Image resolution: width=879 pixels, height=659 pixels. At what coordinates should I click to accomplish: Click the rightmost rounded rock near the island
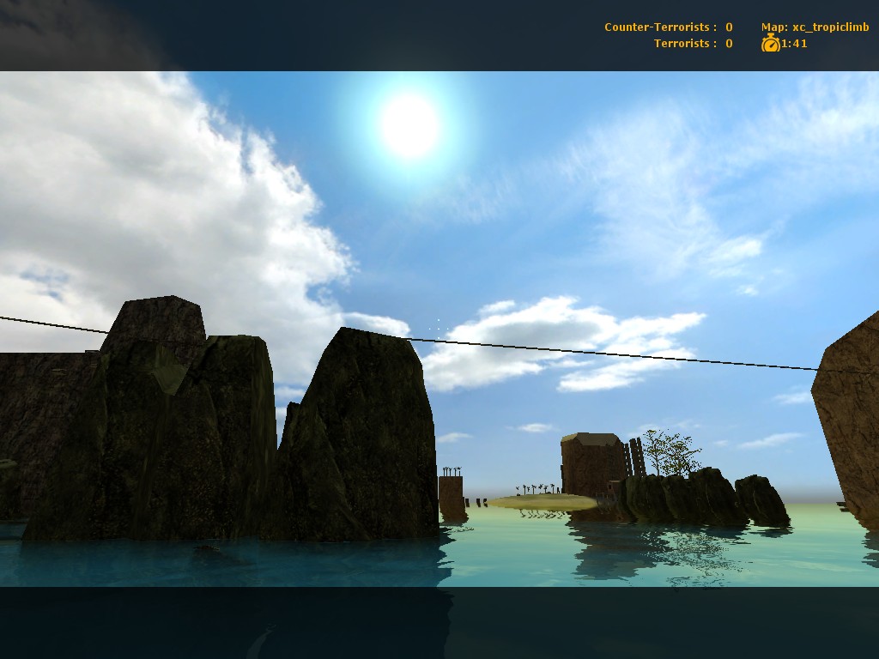761,500
